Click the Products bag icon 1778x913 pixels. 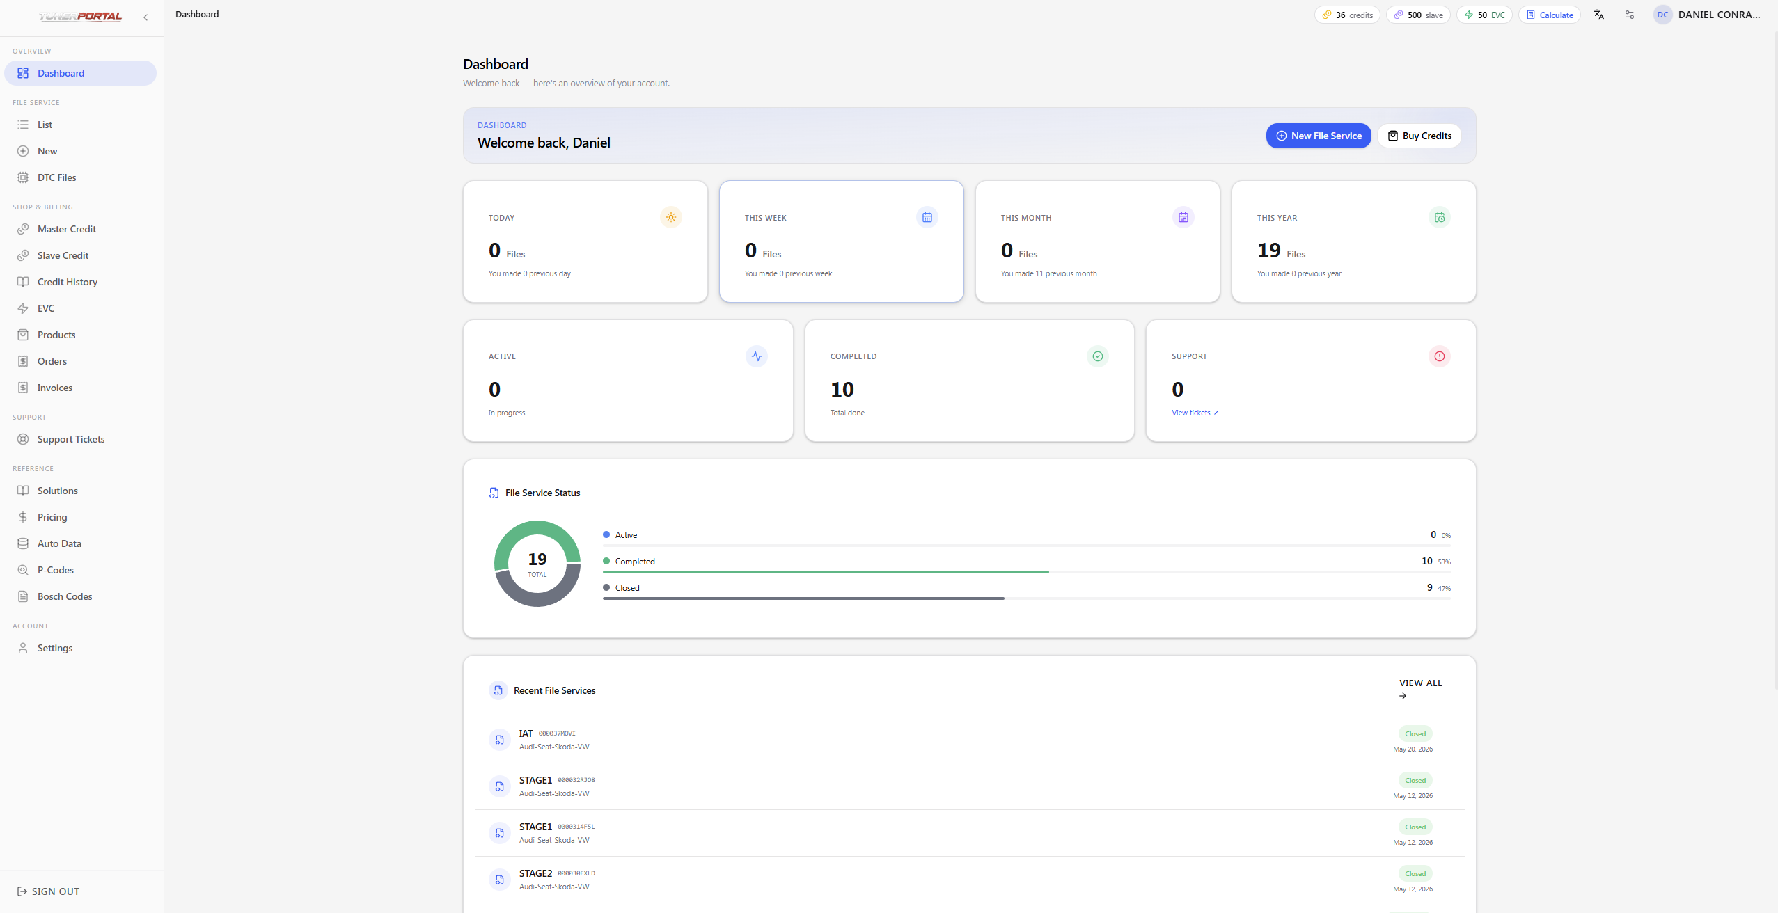23,335
